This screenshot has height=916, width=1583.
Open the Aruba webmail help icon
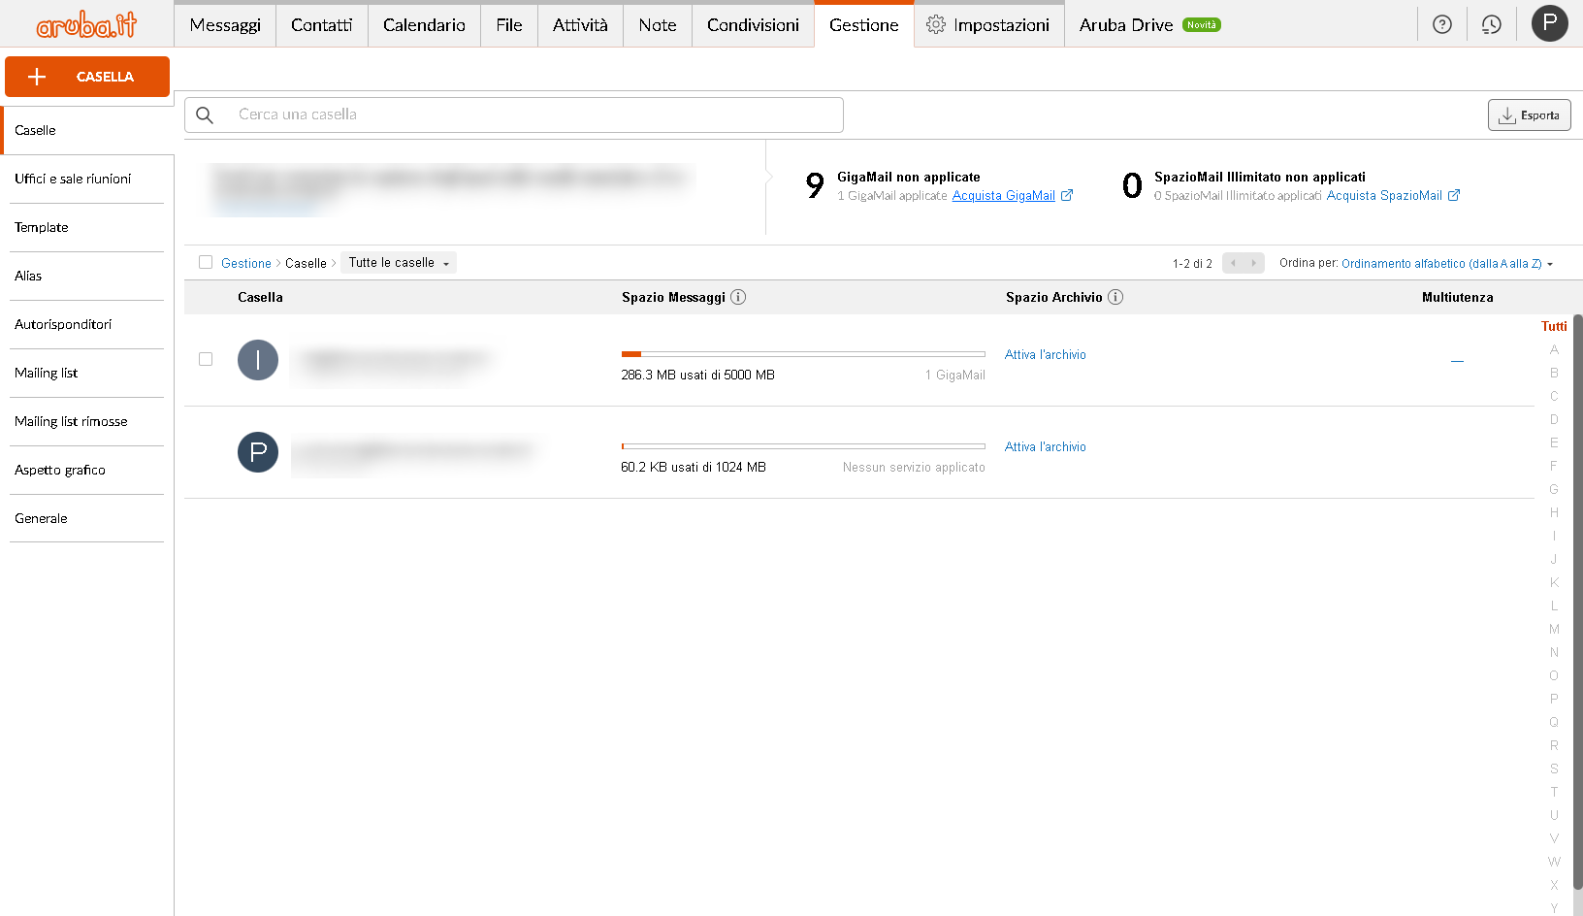tap(1441, 24)
